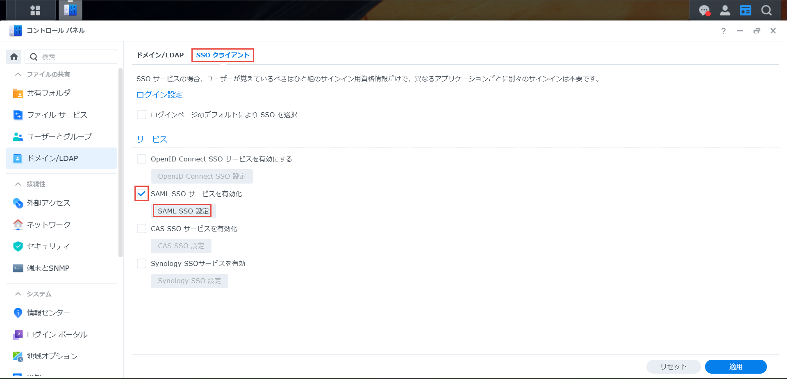Enable OpenID Connect SSO service checkbox
Screen dimensions: 787x379
(141, 159)
